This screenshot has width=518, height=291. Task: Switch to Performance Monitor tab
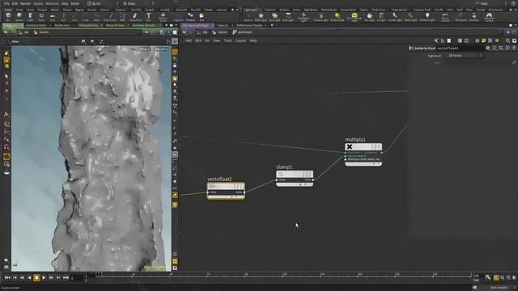click(250, 25)
